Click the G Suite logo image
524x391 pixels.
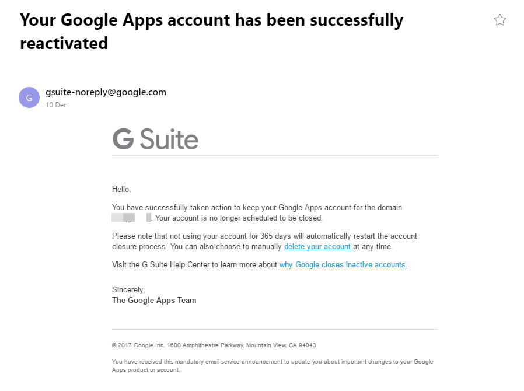[x=155, y=139]
